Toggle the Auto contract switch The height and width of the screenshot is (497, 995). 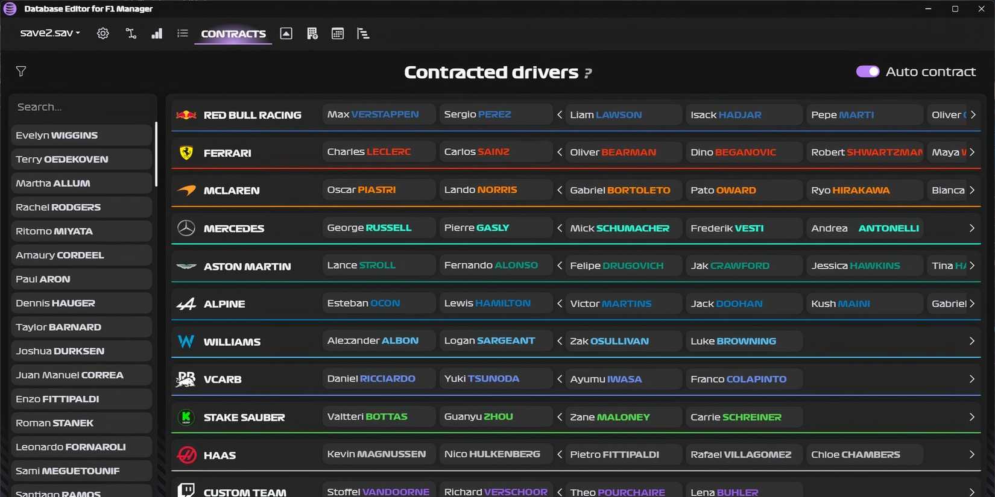[x=867, y=72]
